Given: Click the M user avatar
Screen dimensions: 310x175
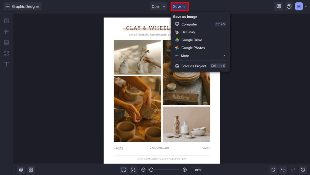Looking at the screenshot, I should point(299,6).
